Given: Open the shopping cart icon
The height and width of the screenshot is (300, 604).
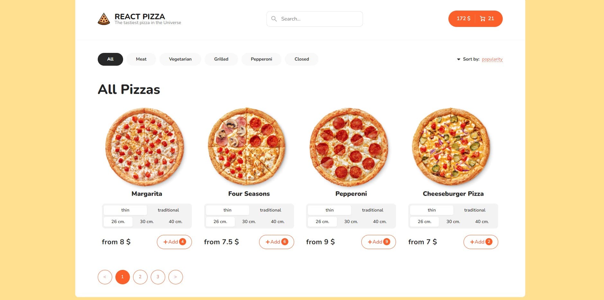Looking at the screenshot, I should [x=482, y=19].
